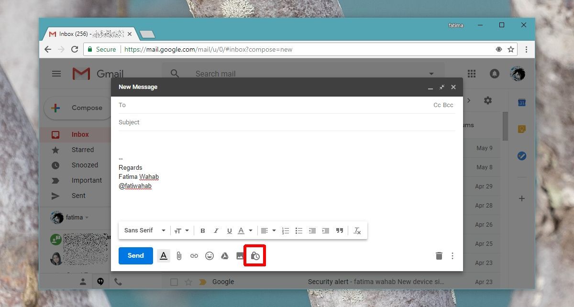Insert files using Google Drive icon

point(224,256)
